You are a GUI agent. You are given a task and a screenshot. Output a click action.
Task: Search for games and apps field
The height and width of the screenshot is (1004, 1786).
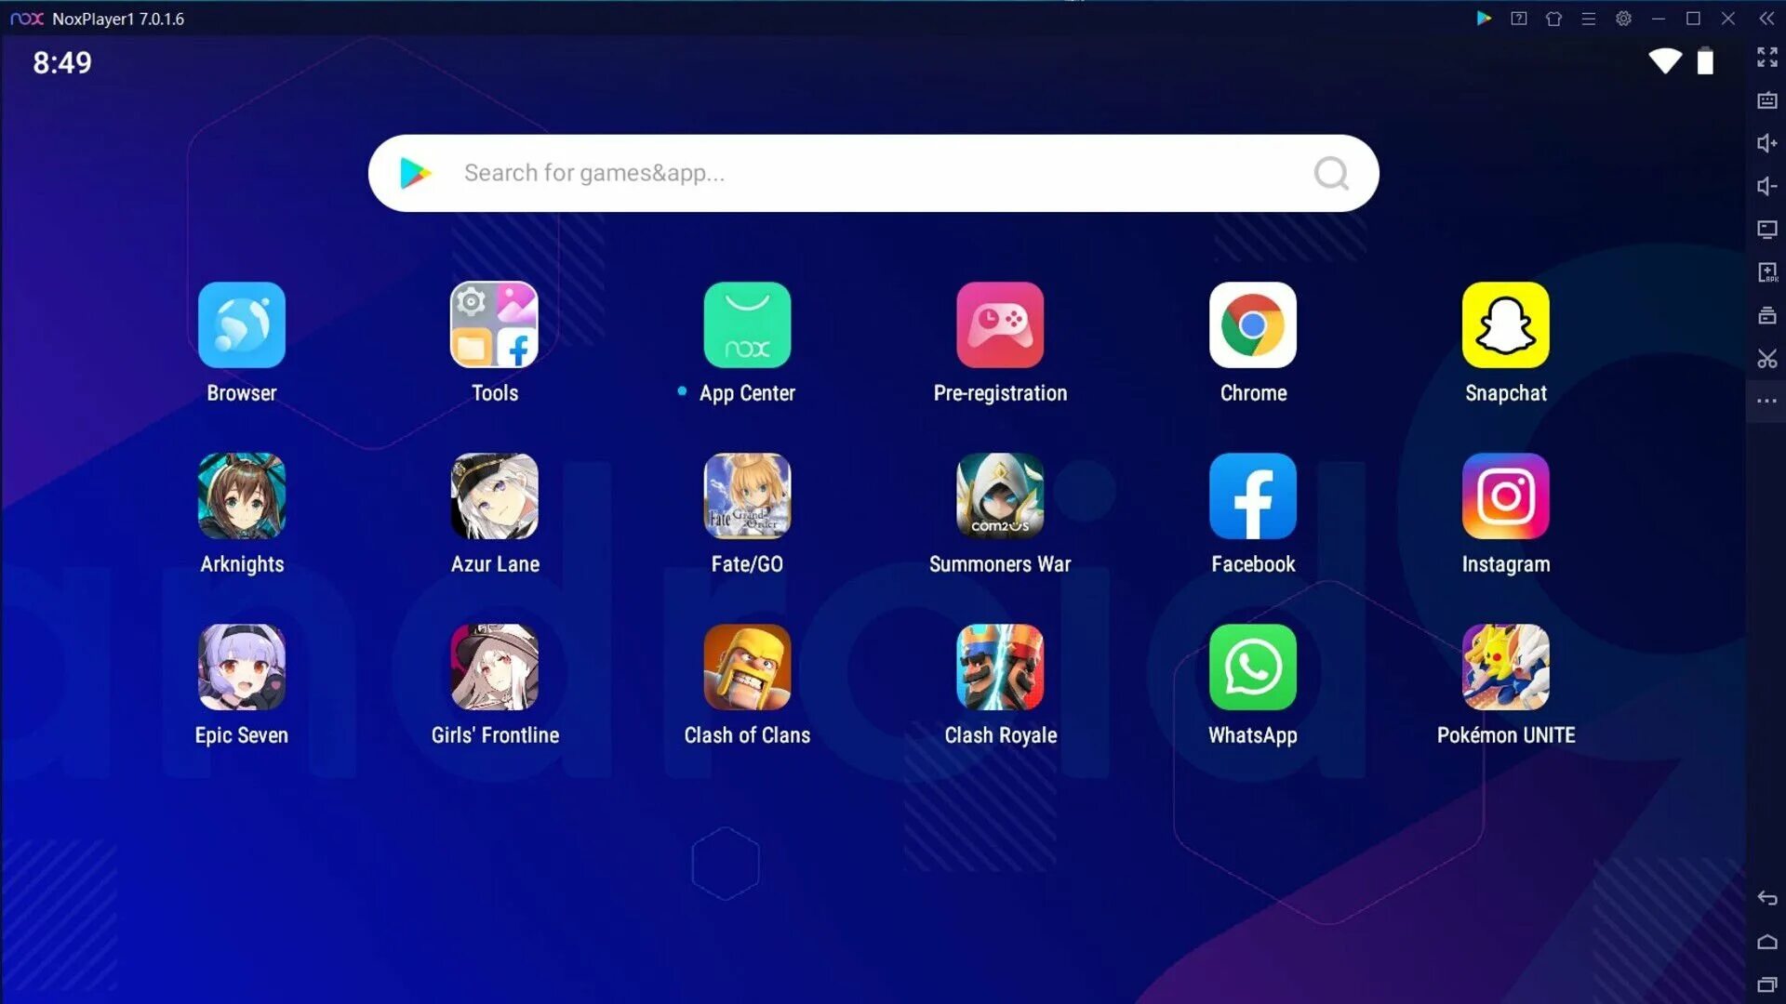coord(874,172)
